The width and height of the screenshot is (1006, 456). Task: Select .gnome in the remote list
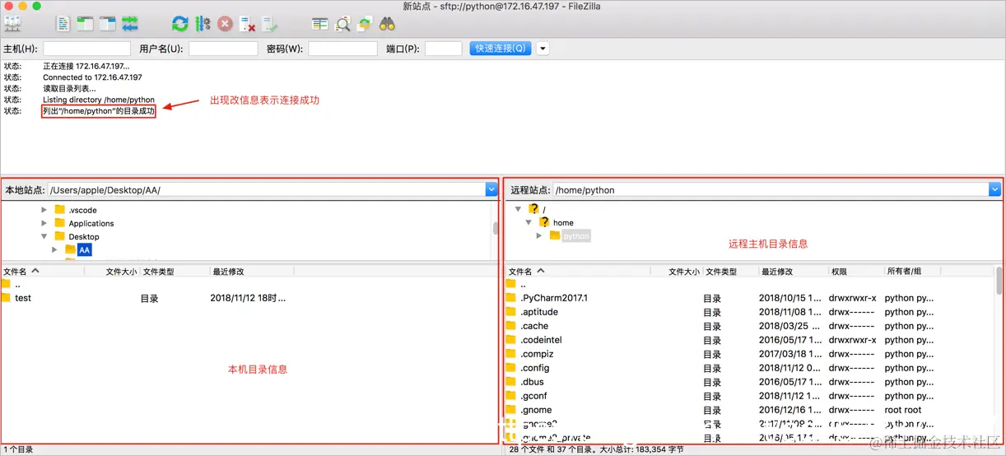pyautogui.click(x=536, y=410)
